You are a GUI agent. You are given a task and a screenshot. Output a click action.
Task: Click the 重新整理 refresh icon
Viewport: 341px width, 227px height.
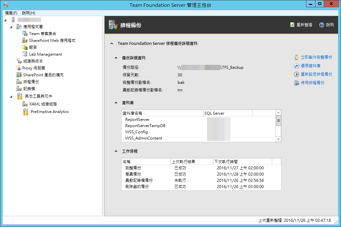click(x=292, y=25)
